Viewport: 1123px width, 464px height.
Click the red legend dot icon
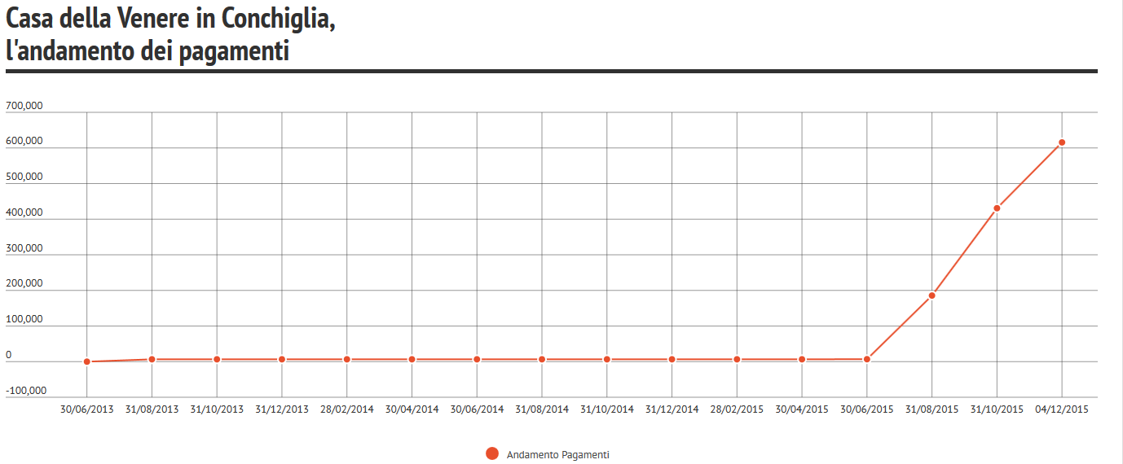pos(491,454)
